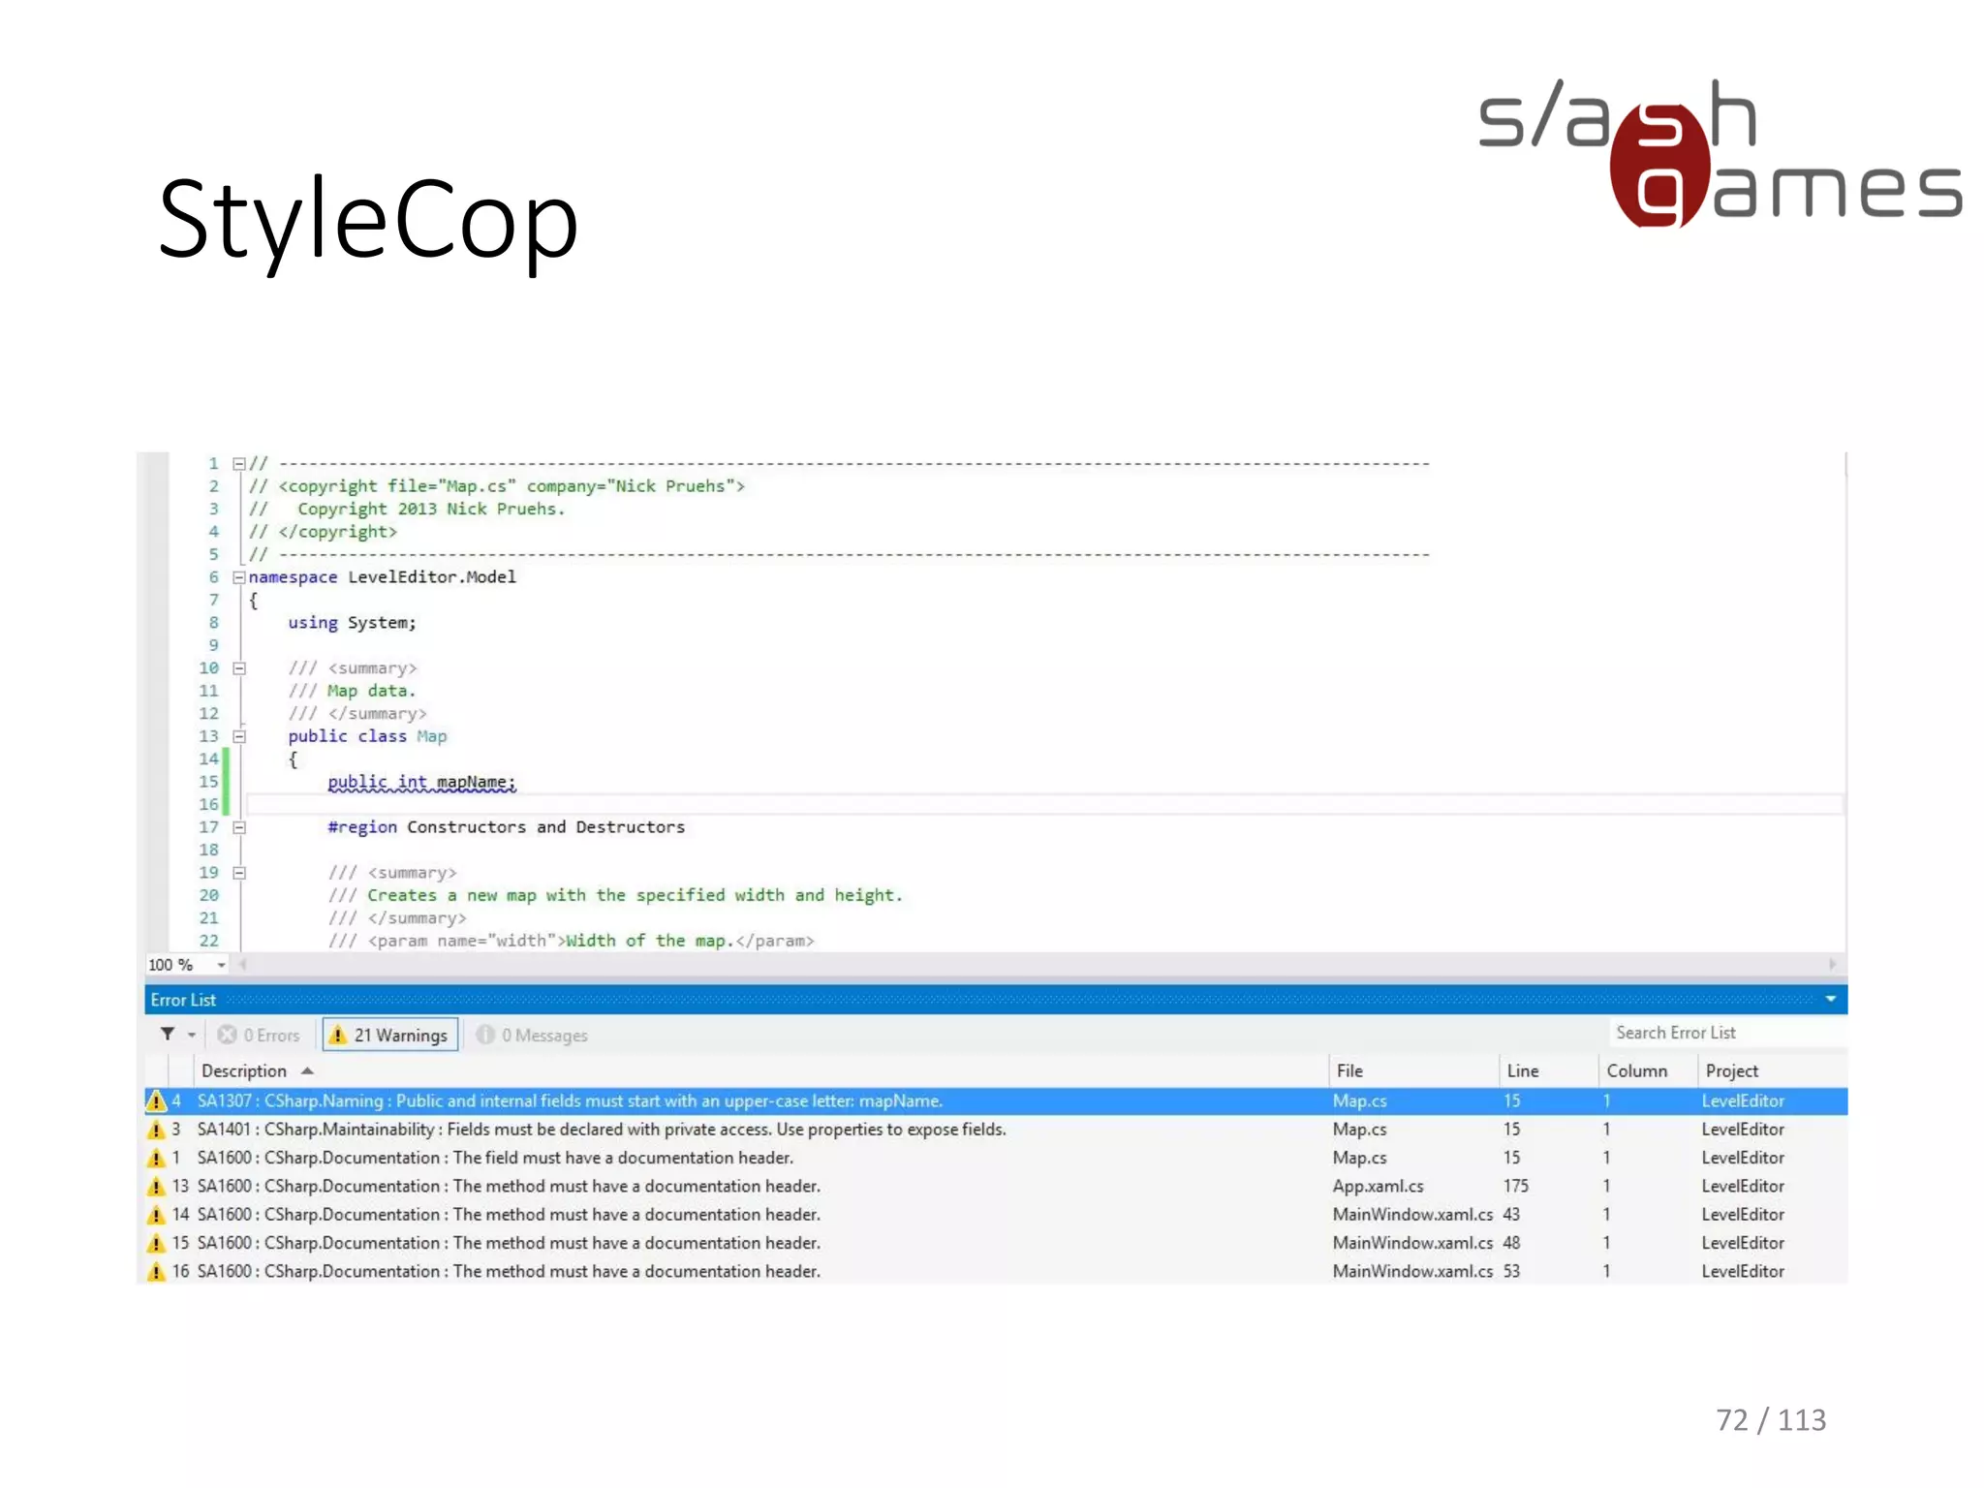The image size is (1984, 1488).
Task: Toggle the 0 Errors filter button
Action: 259,1036
